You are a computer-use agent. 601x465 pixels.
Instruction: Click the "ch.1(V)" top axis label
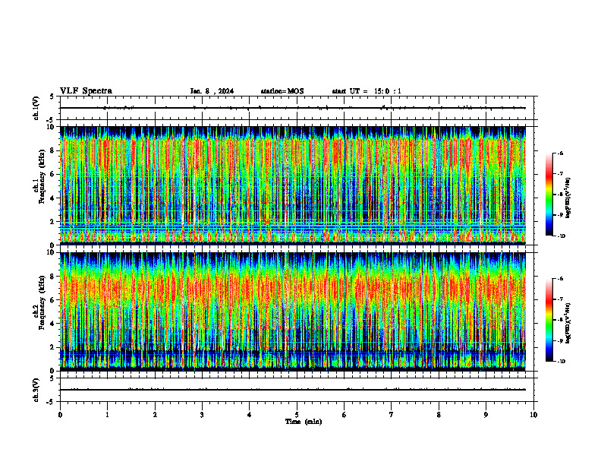(x=36, y=108)
